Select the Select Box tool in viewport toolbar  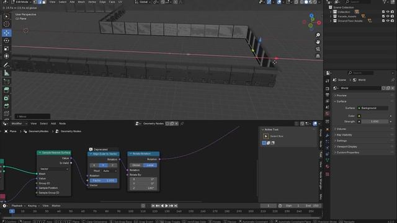7,17
